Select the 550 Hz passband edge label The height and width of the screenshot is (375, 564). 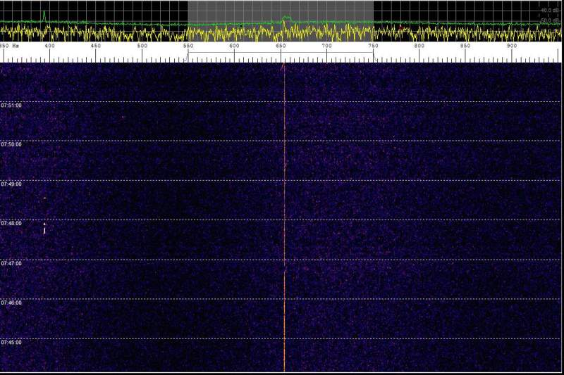coord(188,46)
